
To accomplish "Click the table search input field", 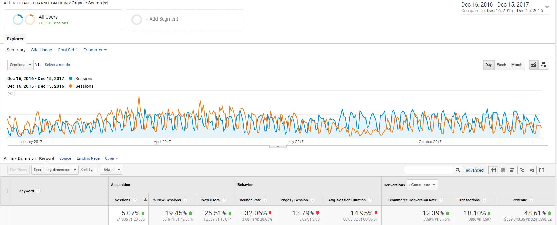I will (428, 170).
